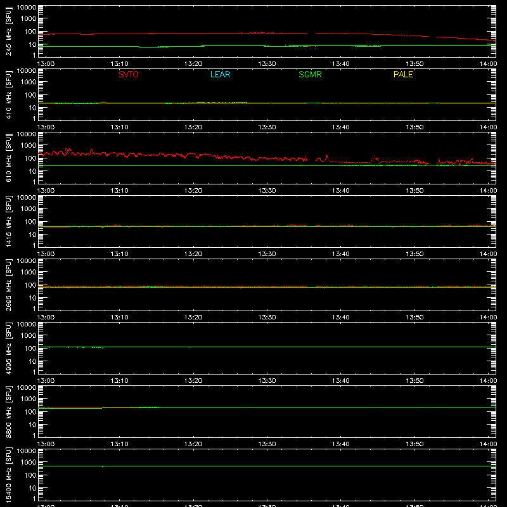
Task: Click 13:00 tick label under 245 MHz plot
Action: pyautogui.click(x=46, y=64)
